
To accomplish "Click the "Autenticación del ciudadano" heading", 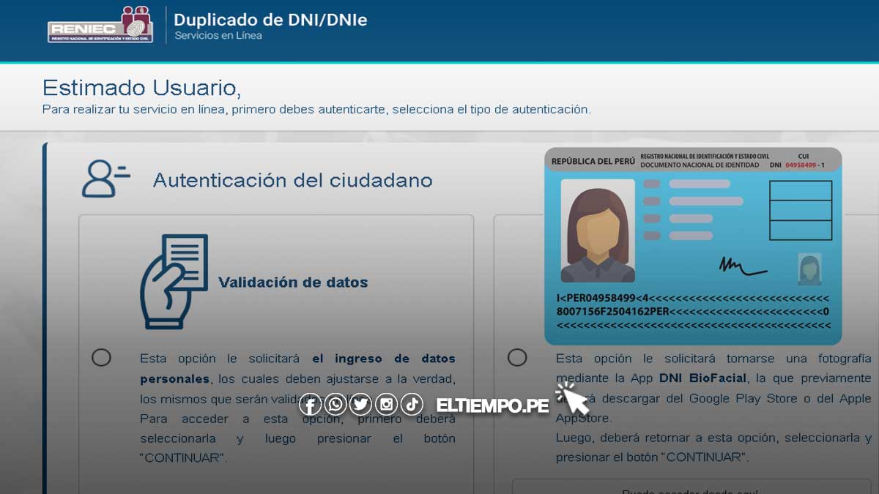I will 292,180.
